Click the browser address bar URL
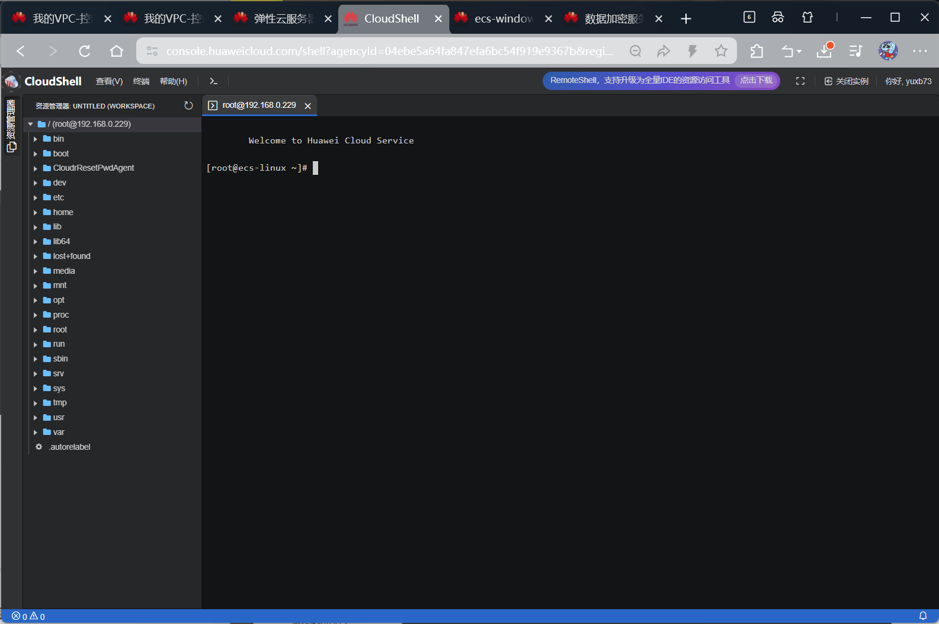 coord(389,51)
